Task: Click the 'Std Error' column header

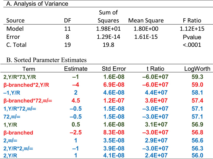Action: click(114, 69)
